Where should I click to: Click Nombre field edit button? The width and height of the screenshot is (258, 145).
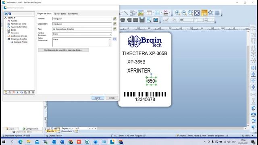[x=114, y=19]
